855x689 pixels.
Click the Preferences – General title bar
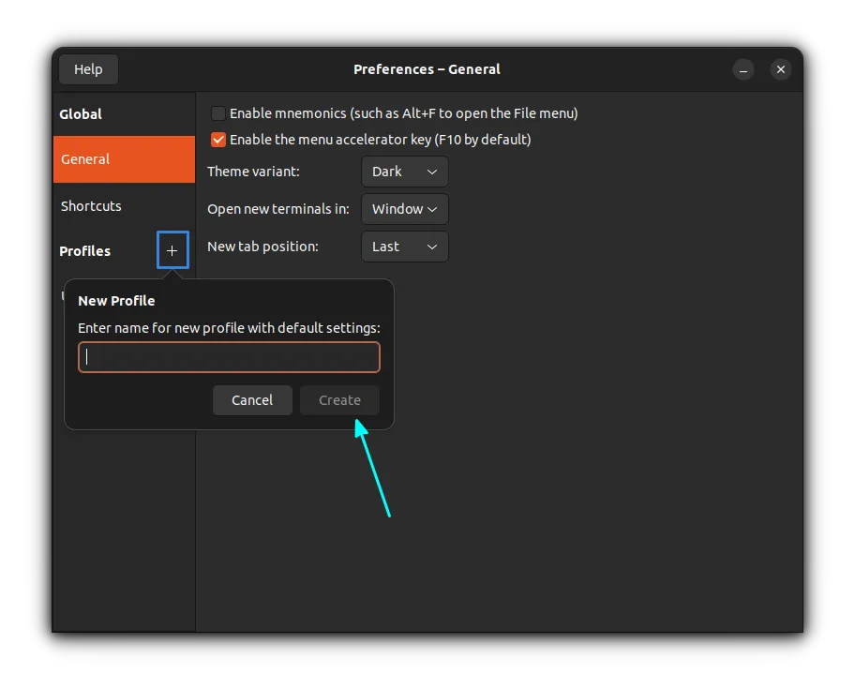point(427,68)
